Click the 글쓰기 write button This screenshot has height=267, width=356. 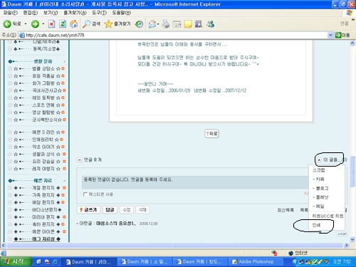tap(88, 210)
